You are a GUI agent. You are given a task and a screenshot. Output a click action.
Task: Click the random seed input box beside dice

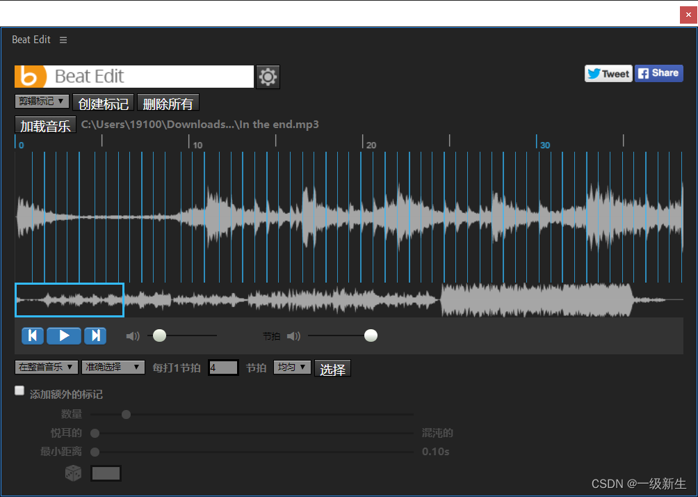click(x=106, y=473)
